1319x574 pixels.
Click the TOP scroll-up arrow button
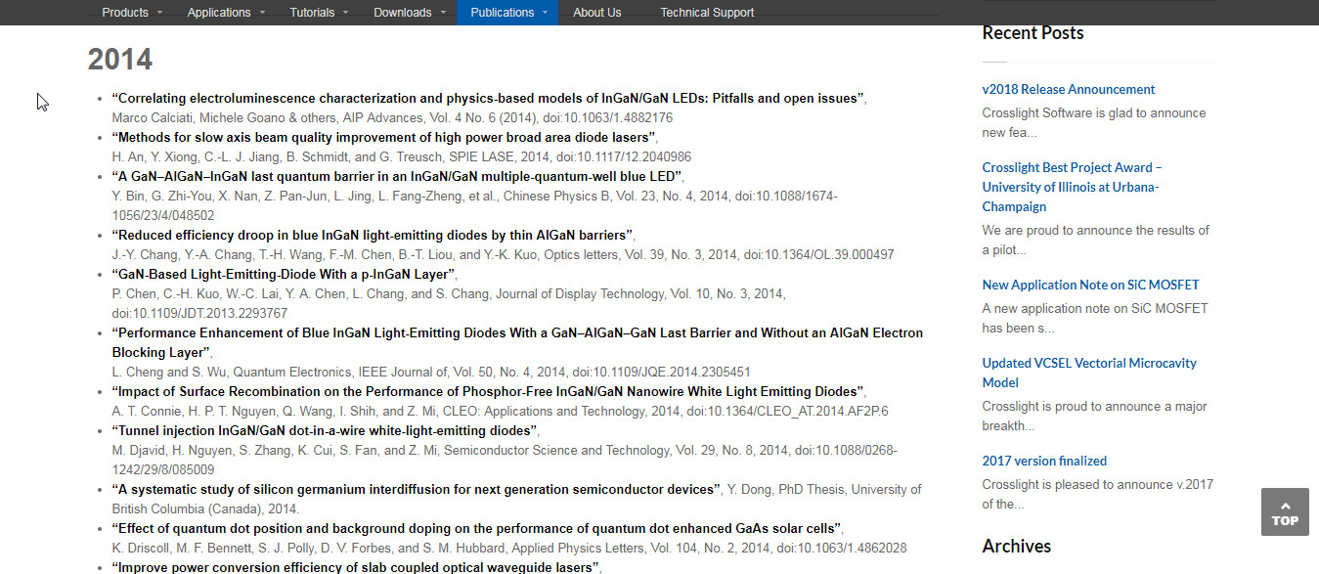(x=1284, y=511)
